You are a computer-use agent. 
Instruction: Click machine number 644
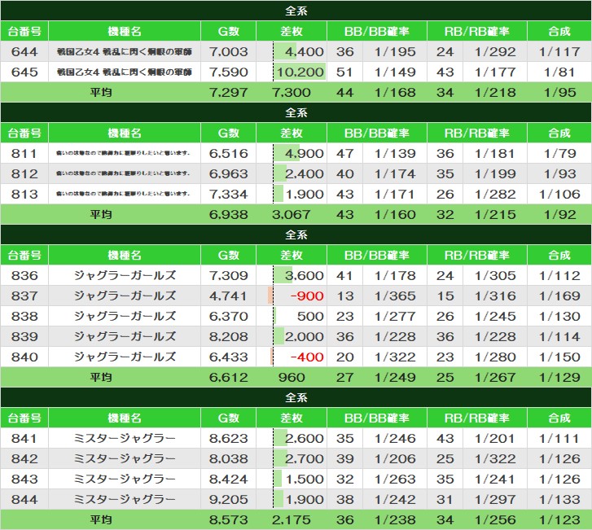(24, 52)
